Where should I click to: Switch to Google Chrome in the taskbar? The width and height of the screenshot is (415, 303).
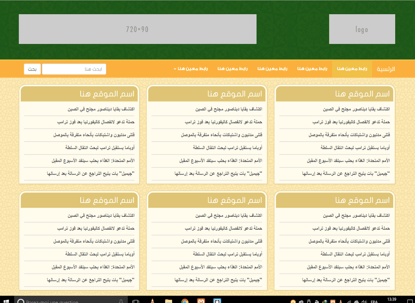point(185,301)
